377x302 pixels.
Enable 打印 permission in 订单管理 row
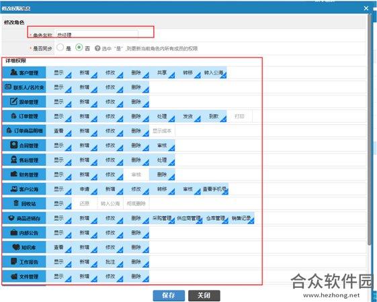tap(239, 116)
